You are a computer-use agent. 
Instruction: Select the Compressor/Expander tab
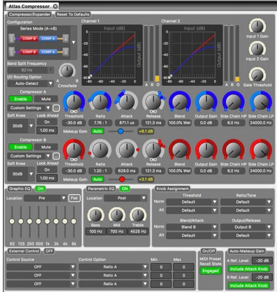(30, 14)
